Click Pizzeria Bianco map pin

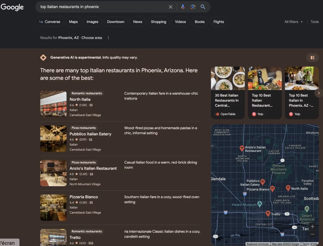pos(272,188)
